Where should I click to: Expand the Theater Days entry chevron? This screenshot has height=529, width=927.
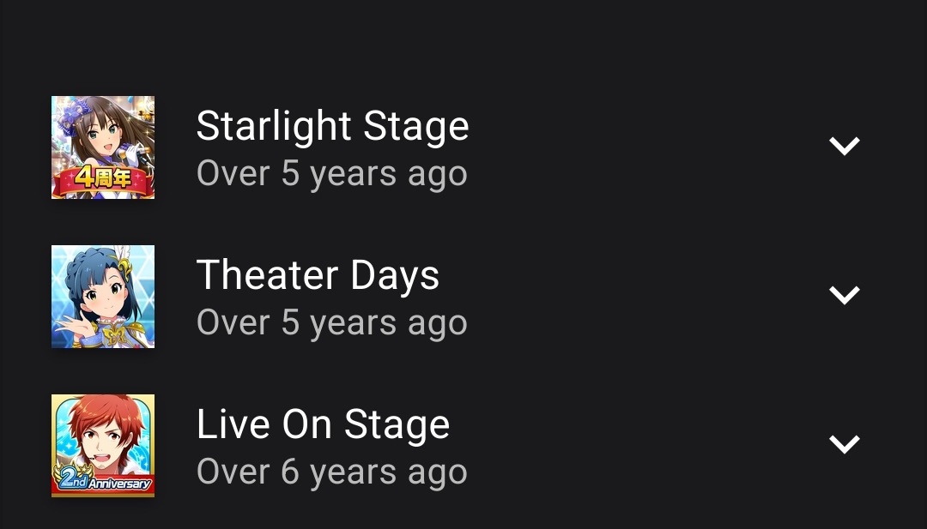pyautogui.click(x=845, y=295)
